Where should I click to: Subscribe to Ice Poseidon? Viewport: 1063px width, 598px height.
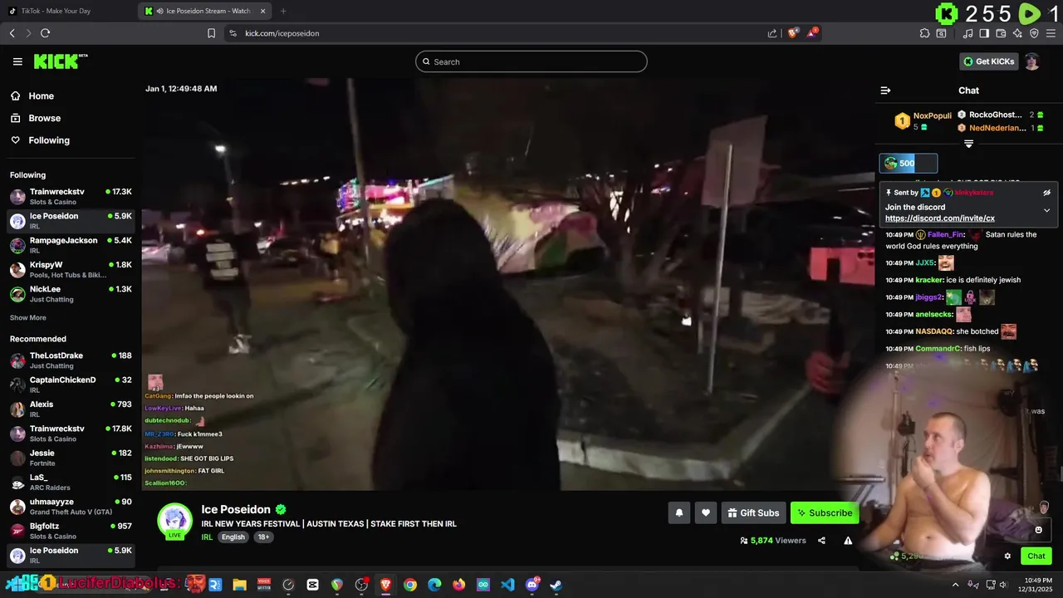point(825,512)
